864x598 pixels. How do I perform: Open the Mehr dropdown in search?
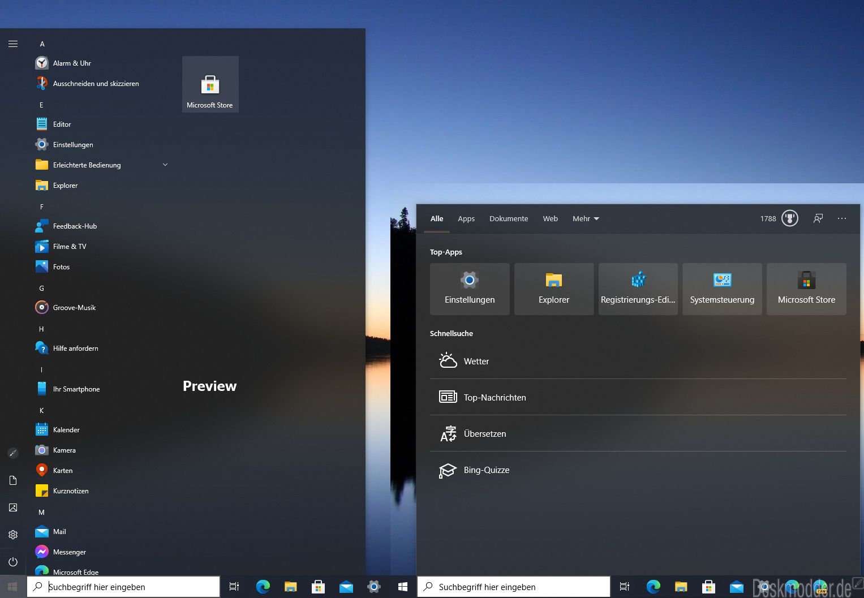click(586, 219)
